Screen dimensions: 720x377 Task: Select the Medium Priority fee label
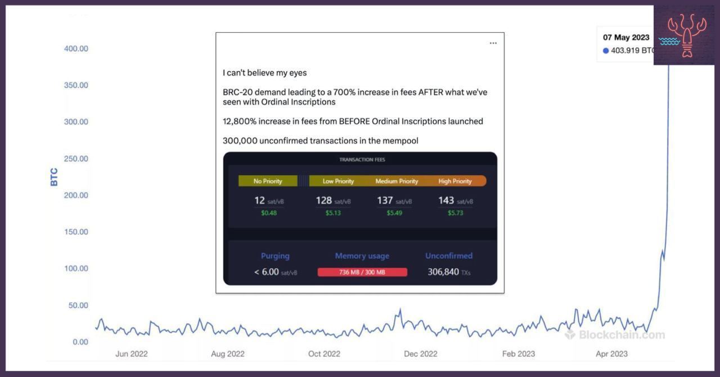coord(397,181)
